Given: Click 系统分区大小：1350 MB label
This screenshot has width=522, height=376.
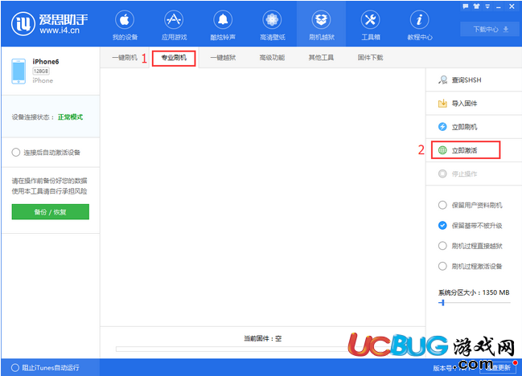Looking at the screenshot, I should pos(474,292).
